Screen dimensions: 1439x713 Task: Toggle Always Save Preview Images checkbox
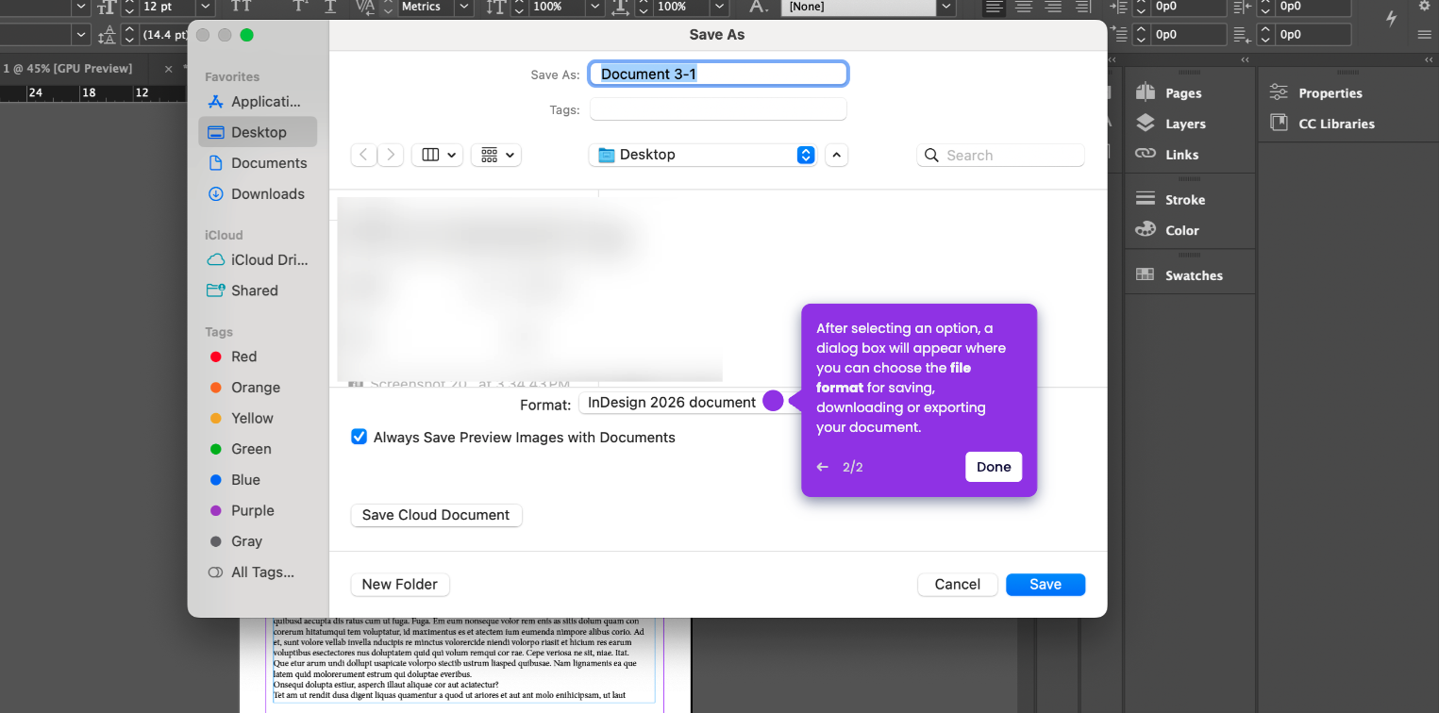coord(359,437)
